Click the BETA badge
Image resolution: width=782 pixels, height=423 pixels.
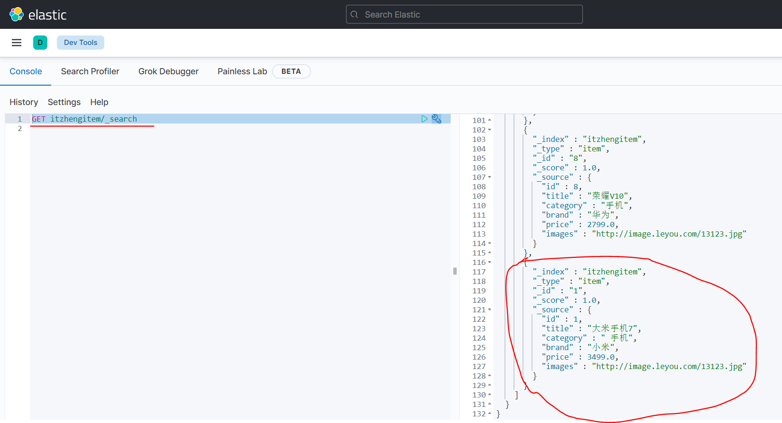[x=291, y=71]
